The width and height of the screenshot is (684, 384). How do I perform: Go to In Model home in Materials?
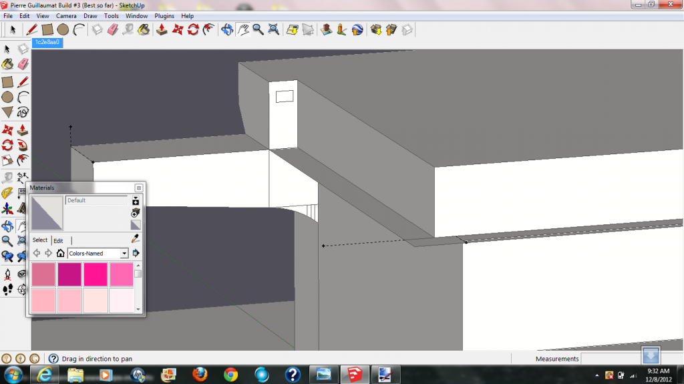pyautogui.click(x=61, y=253)
